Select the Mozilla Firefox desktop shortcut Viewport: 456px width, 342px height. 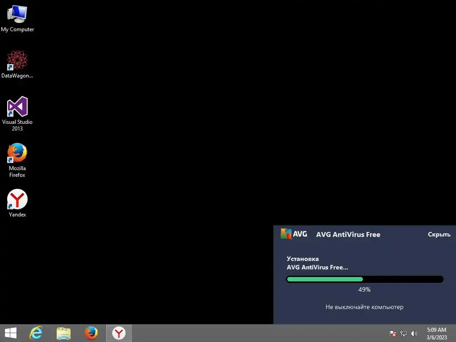[x=17, y=160]
